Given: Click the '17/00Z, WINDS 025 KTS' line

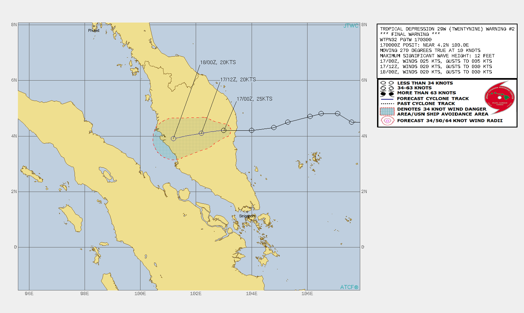Looking at the screenshot, I should click(436, 61).
